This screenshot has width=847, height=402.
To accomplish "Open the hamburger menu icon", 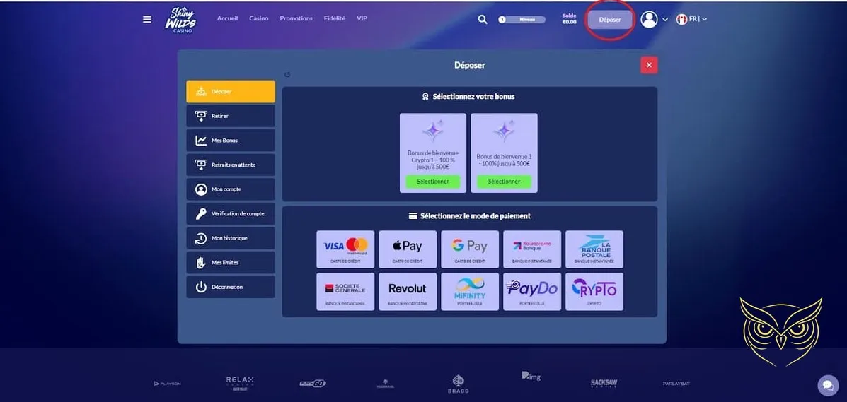I will [x=147, y=19].
